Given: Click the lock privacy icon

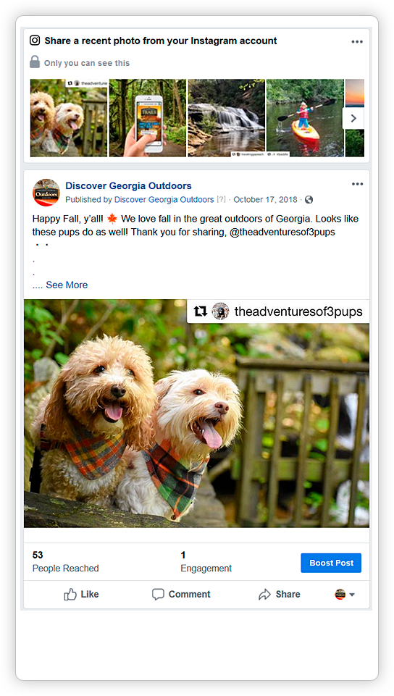Looking at the screenshot, I should (x=35, y=62).
